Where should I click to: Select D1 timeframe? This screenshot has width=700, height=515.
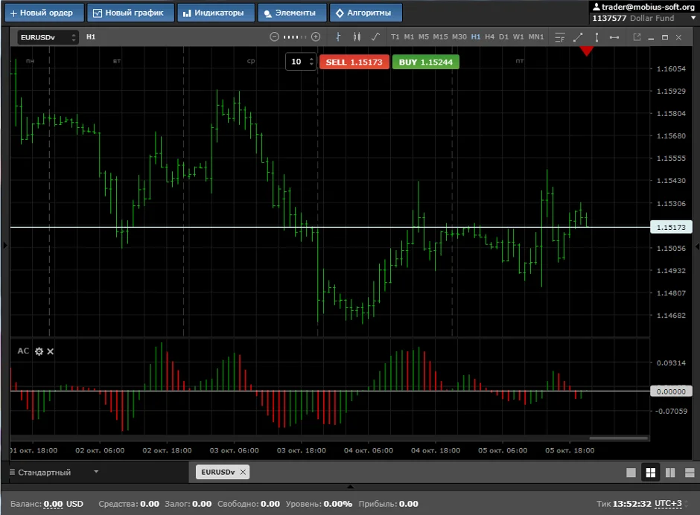click(x=503, y=37)
